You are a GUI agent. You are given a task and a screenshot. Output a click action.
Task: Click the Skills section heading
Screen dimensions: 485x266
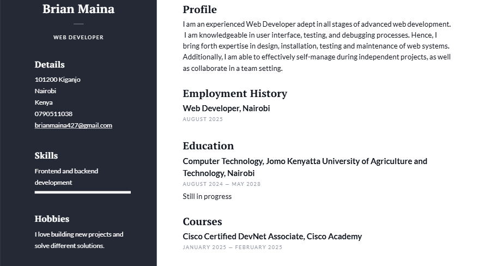46,155
